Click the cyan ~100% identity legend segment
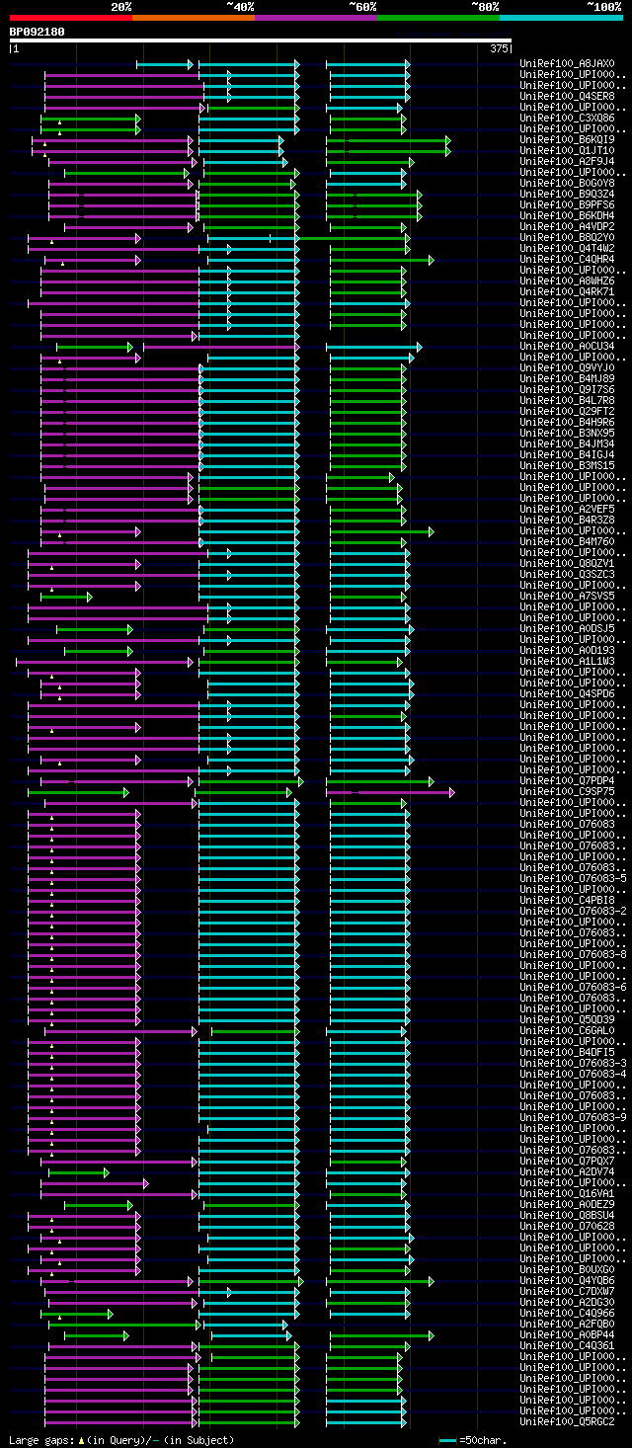Image resolution: width=632 pixels, height=1448 pixels. [x=561, y=18]
